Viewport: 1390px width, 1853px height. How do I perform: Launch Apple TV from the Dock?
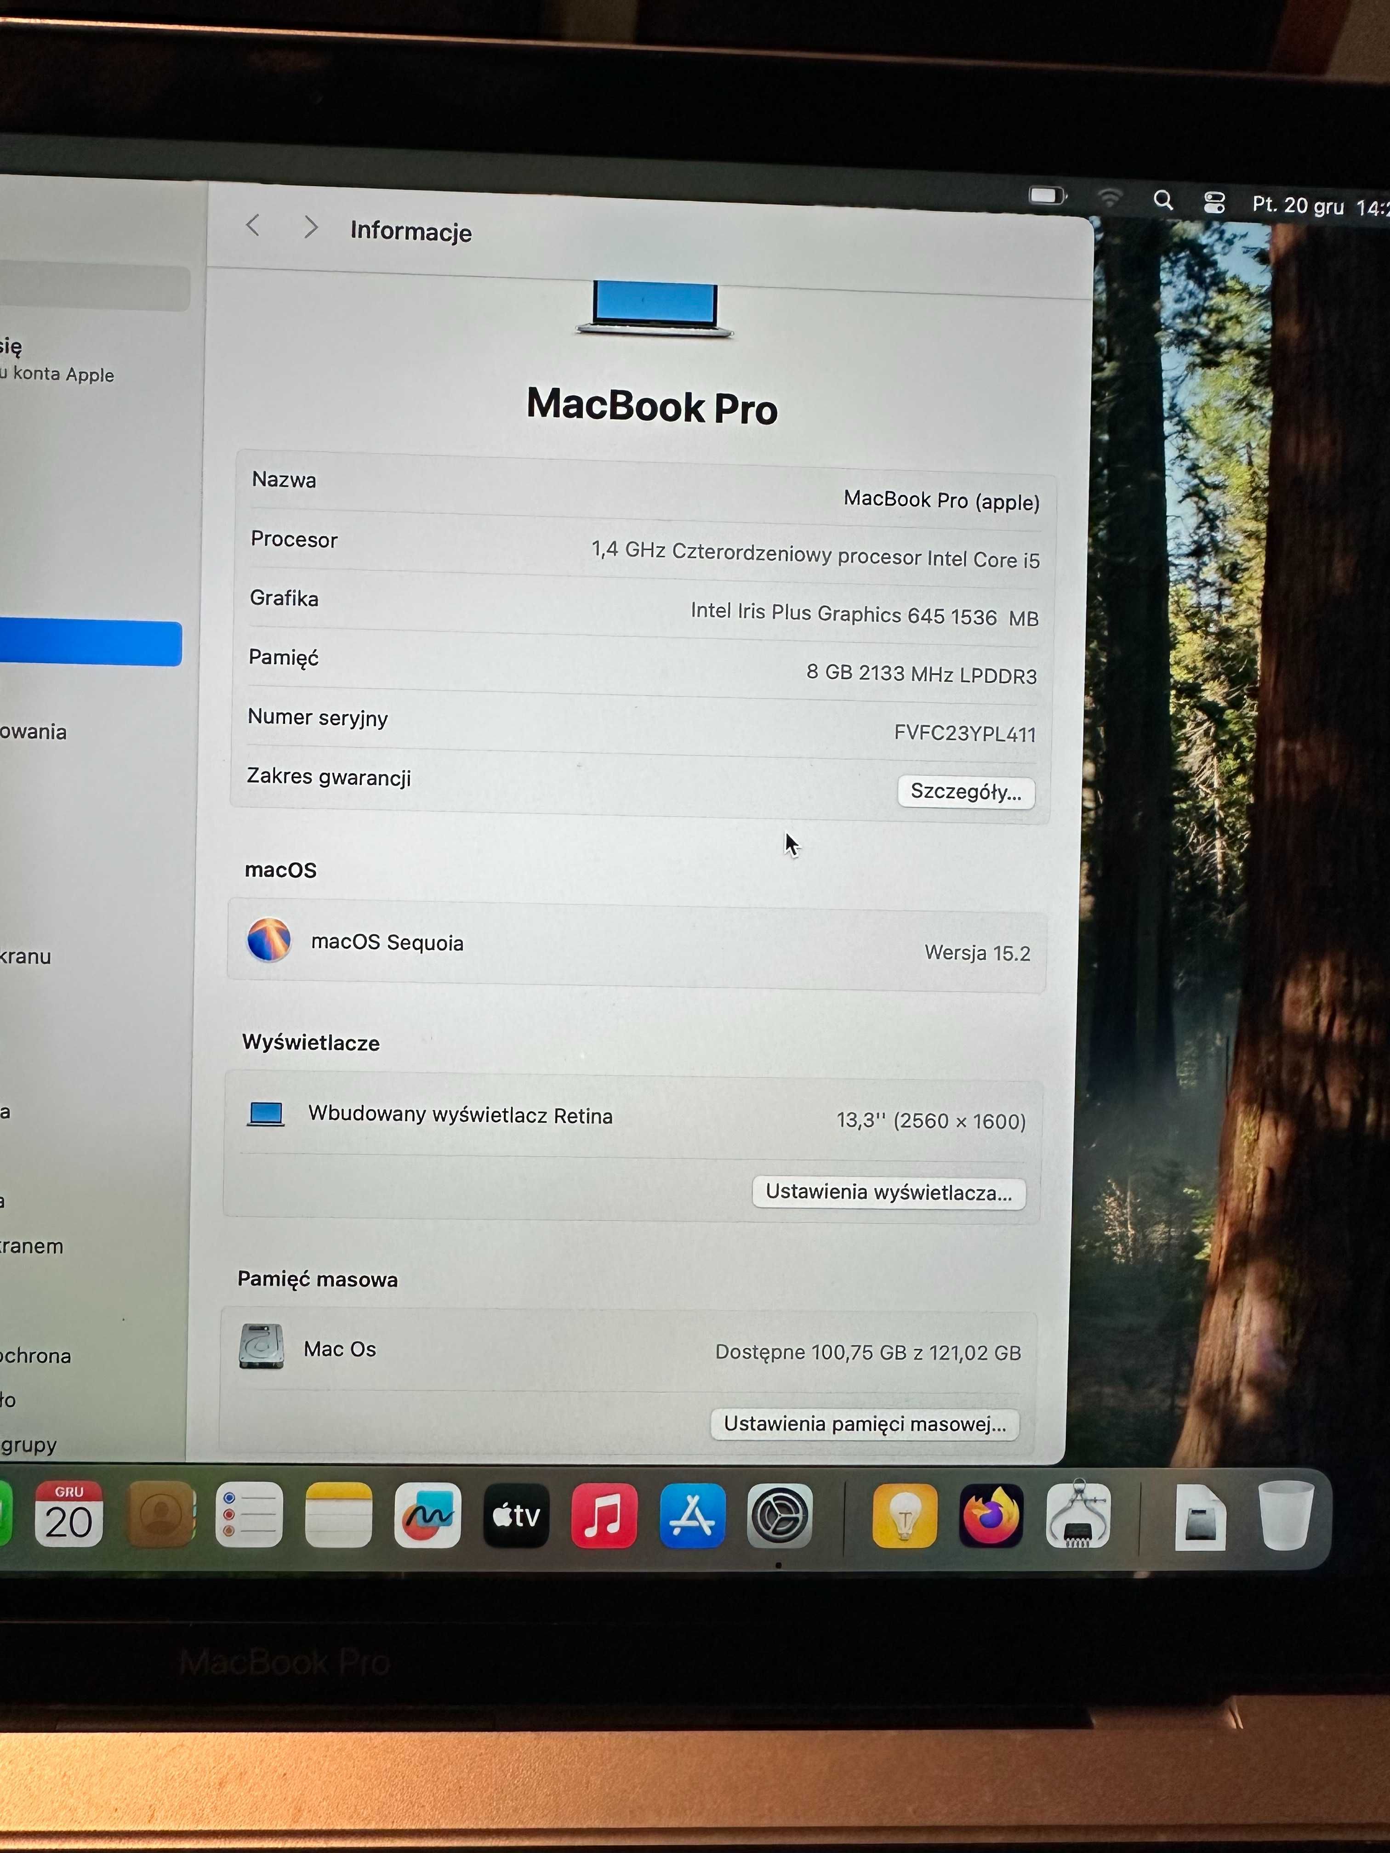point(516,1515)
